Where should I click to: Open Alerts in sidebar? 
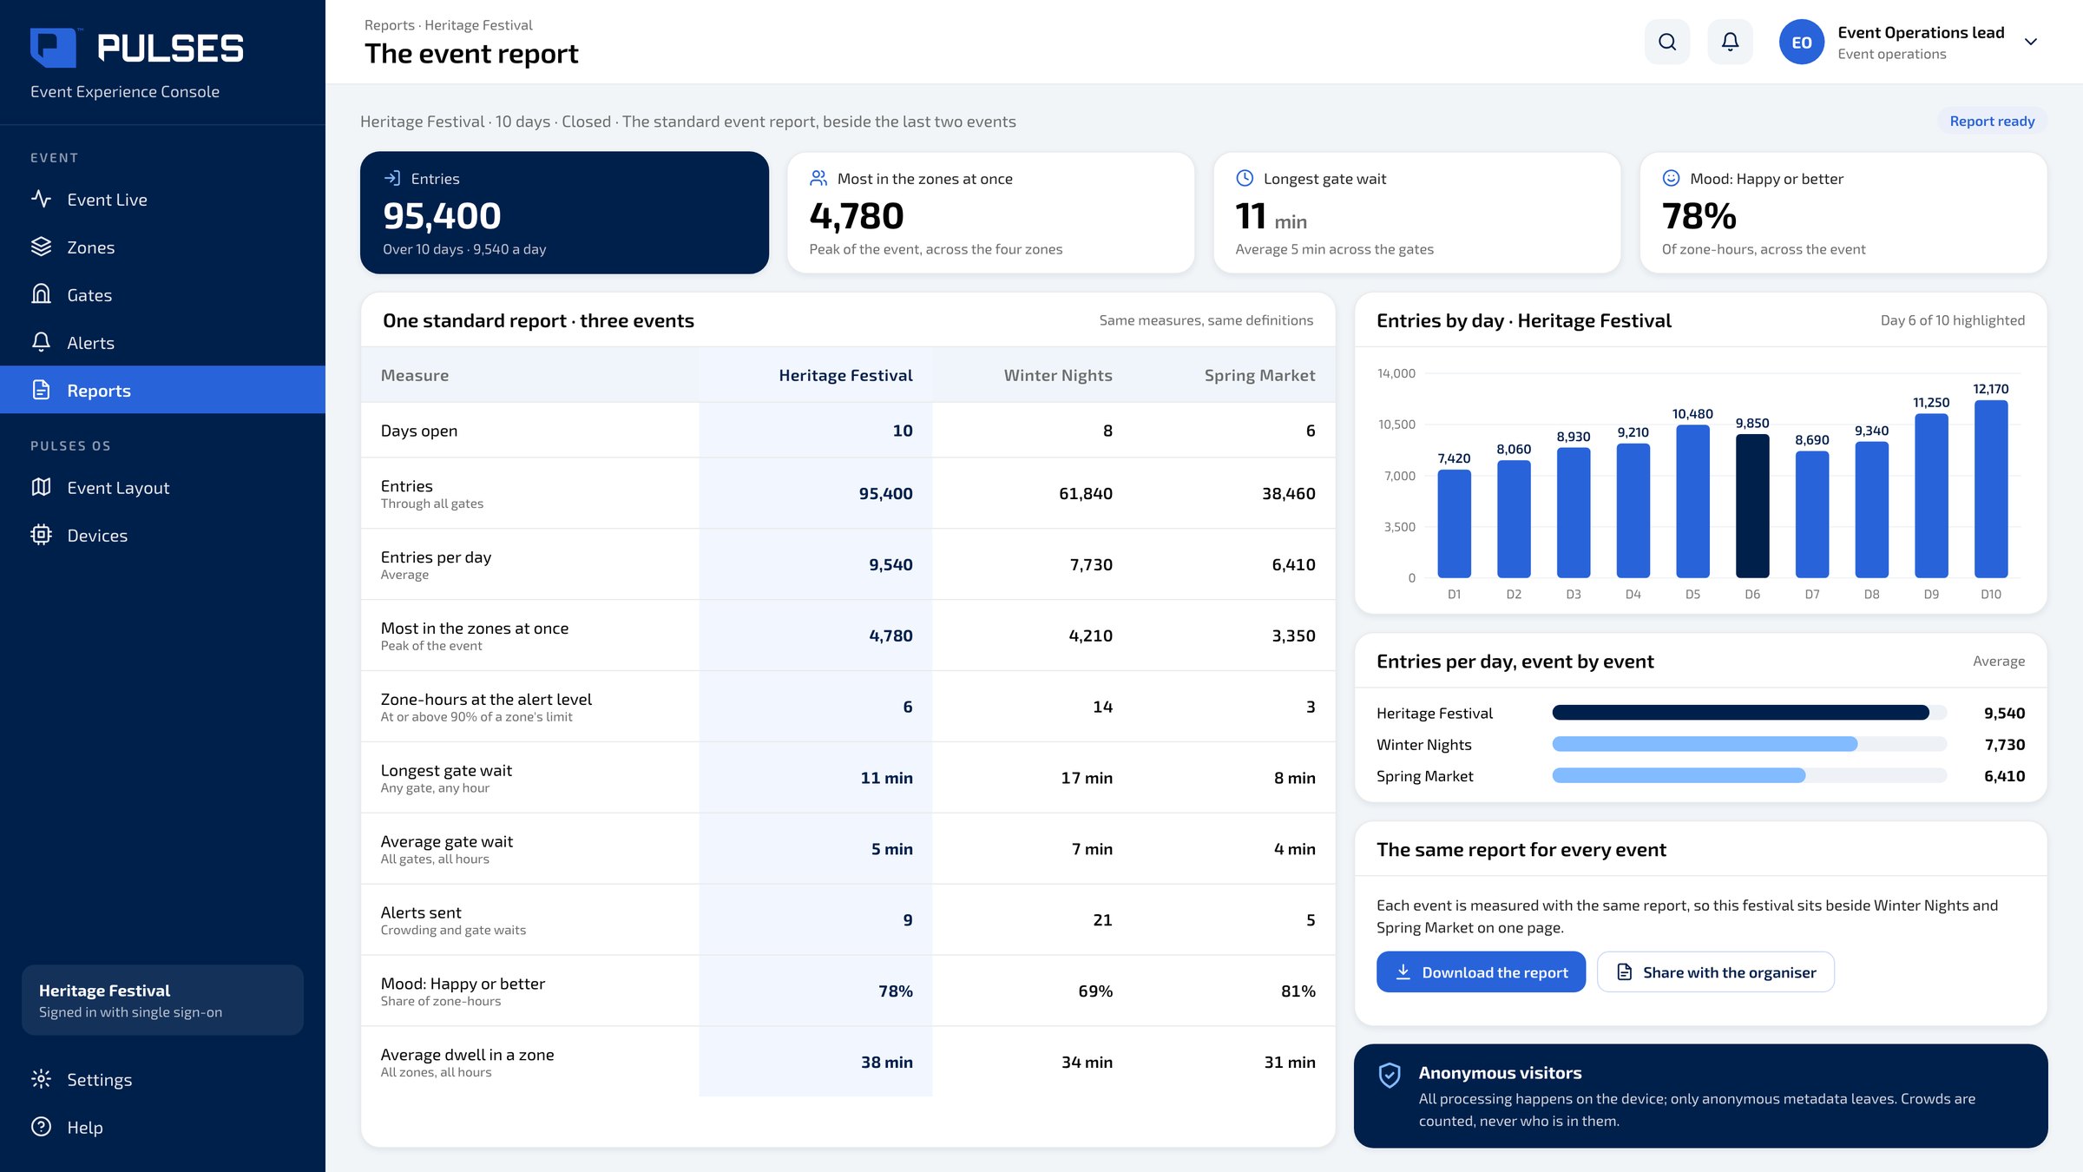coord(162,343)
